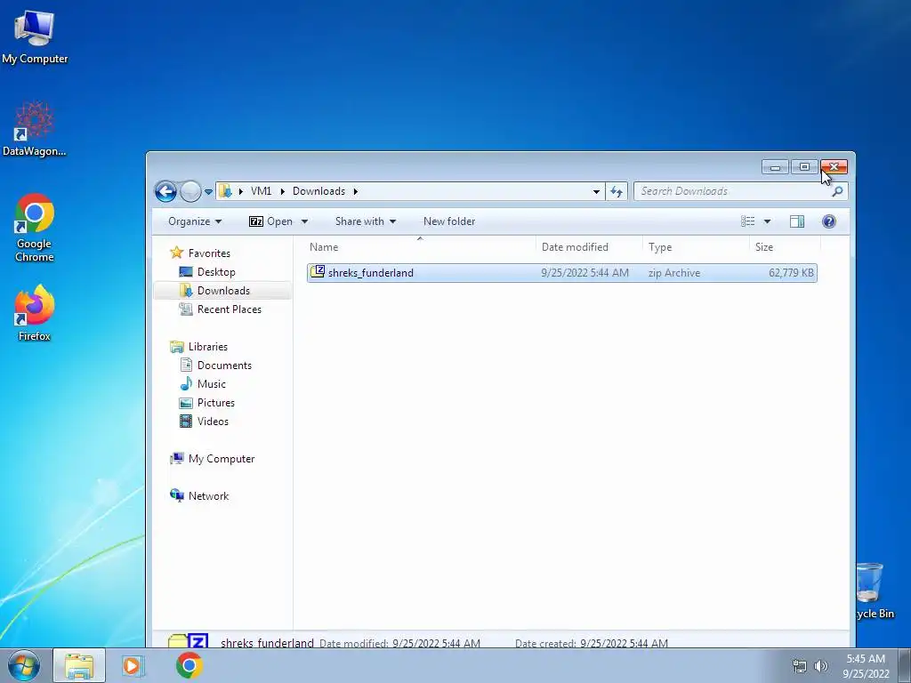Select Libraries in navigation pane
The height and width of the screenshot is (683, 911).
coord(198,347)
